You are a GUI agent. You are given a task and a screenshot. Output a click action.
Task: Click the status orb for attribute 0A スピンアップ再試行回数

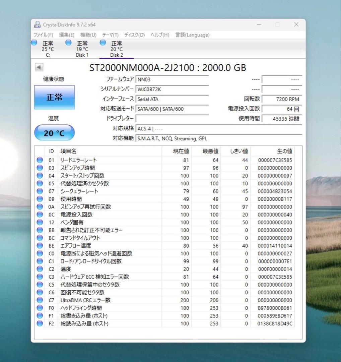pos(40,206)
